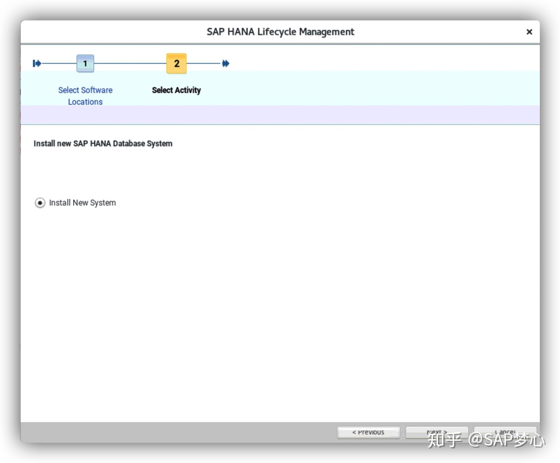Close the SAP HANA Lifecycle Management window
Image resolution: width=560 pixels, height=463 pixels.
pos(529,32)
